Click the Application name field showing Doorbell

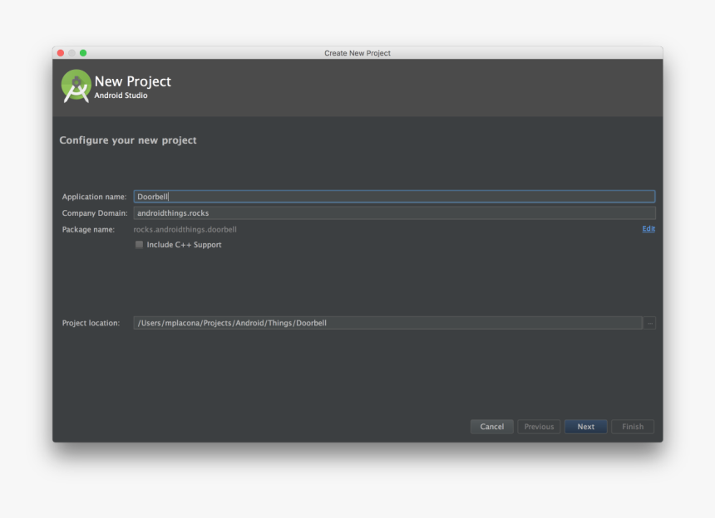333,196
